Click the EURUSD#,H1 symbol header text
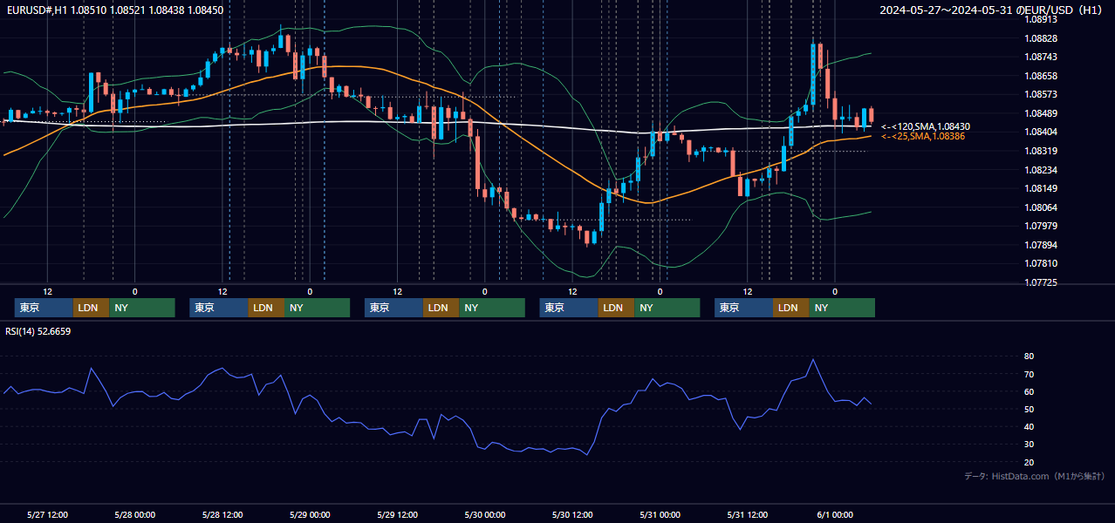 point(115,10)
